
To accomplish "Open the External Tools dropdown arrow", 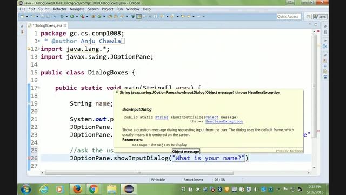I will pyautogui.click(x=87, y=16).
